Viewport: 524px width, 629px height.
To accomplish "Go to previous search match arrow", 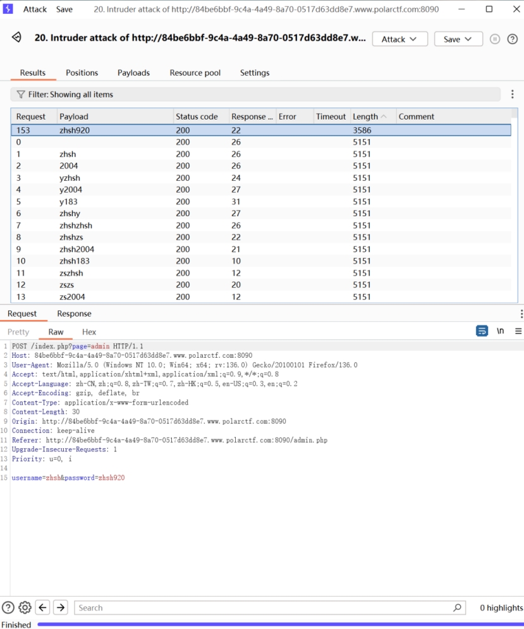I will (x=43, y=608).
